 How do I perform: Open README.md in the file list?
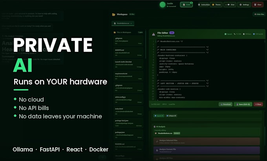coord(128,146)
